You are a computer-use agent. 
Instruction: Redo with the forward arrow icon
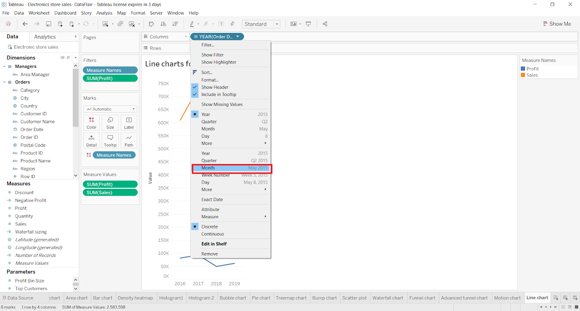coord(37,24)
